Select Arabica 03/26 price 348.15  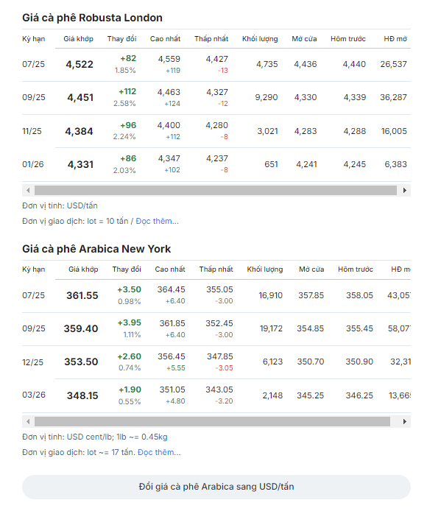point(82,395)
